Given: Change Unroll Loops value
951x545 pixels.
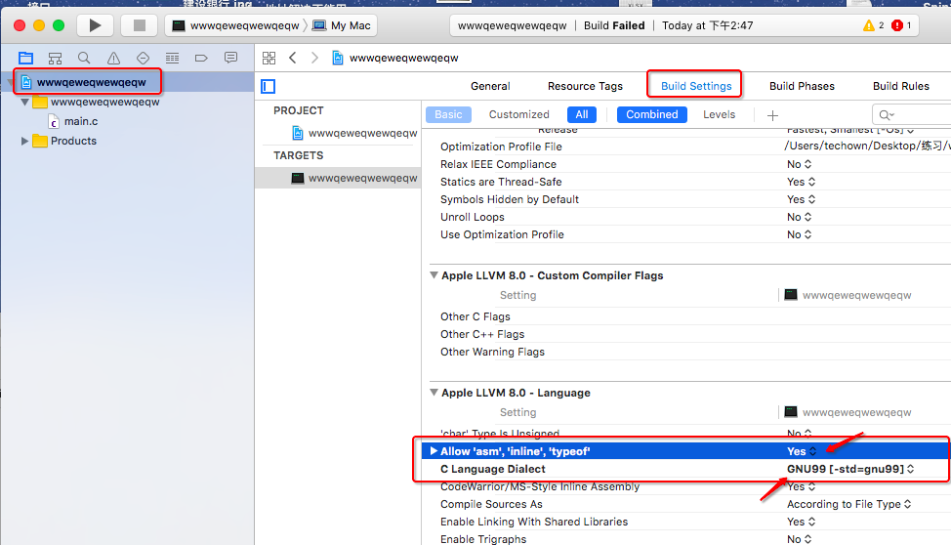Looking at the screenshot, I should pyautogui.click(x=800, y=217).
